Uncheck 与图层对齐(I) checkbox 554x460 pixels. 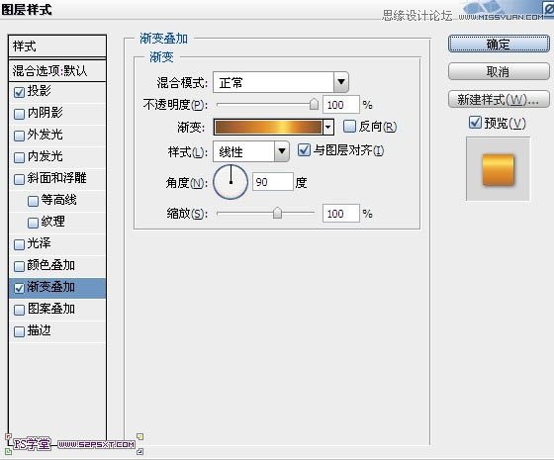click(304, 149)
